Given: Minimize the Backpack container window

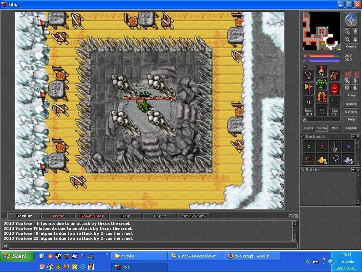Looking at the screenshot, I should pyautogui.click(x=353, y=136).
